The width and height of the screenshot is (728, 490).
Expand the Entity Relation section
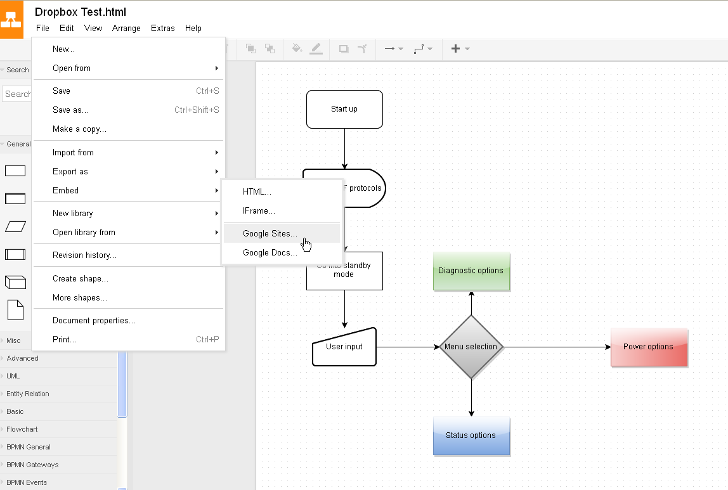(x=58, y=394)
